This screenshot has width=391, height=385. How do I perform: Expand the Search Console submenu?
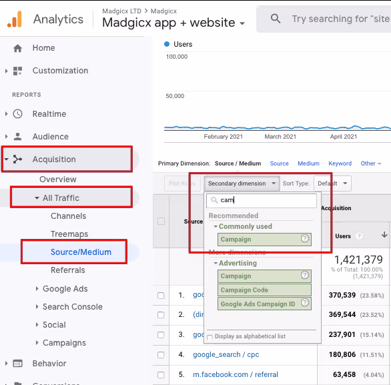click(37, 307)
